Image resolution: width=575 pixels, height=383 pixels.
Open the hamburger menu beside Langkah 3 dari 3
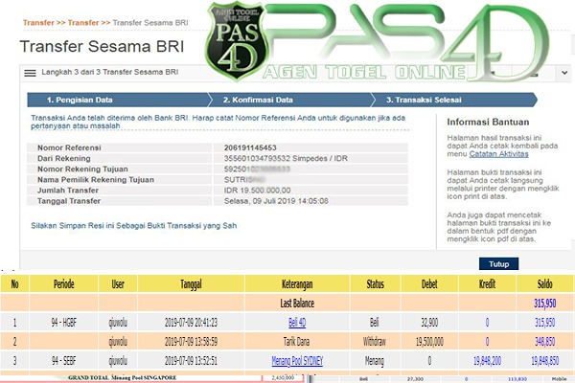tap(30, 73)
